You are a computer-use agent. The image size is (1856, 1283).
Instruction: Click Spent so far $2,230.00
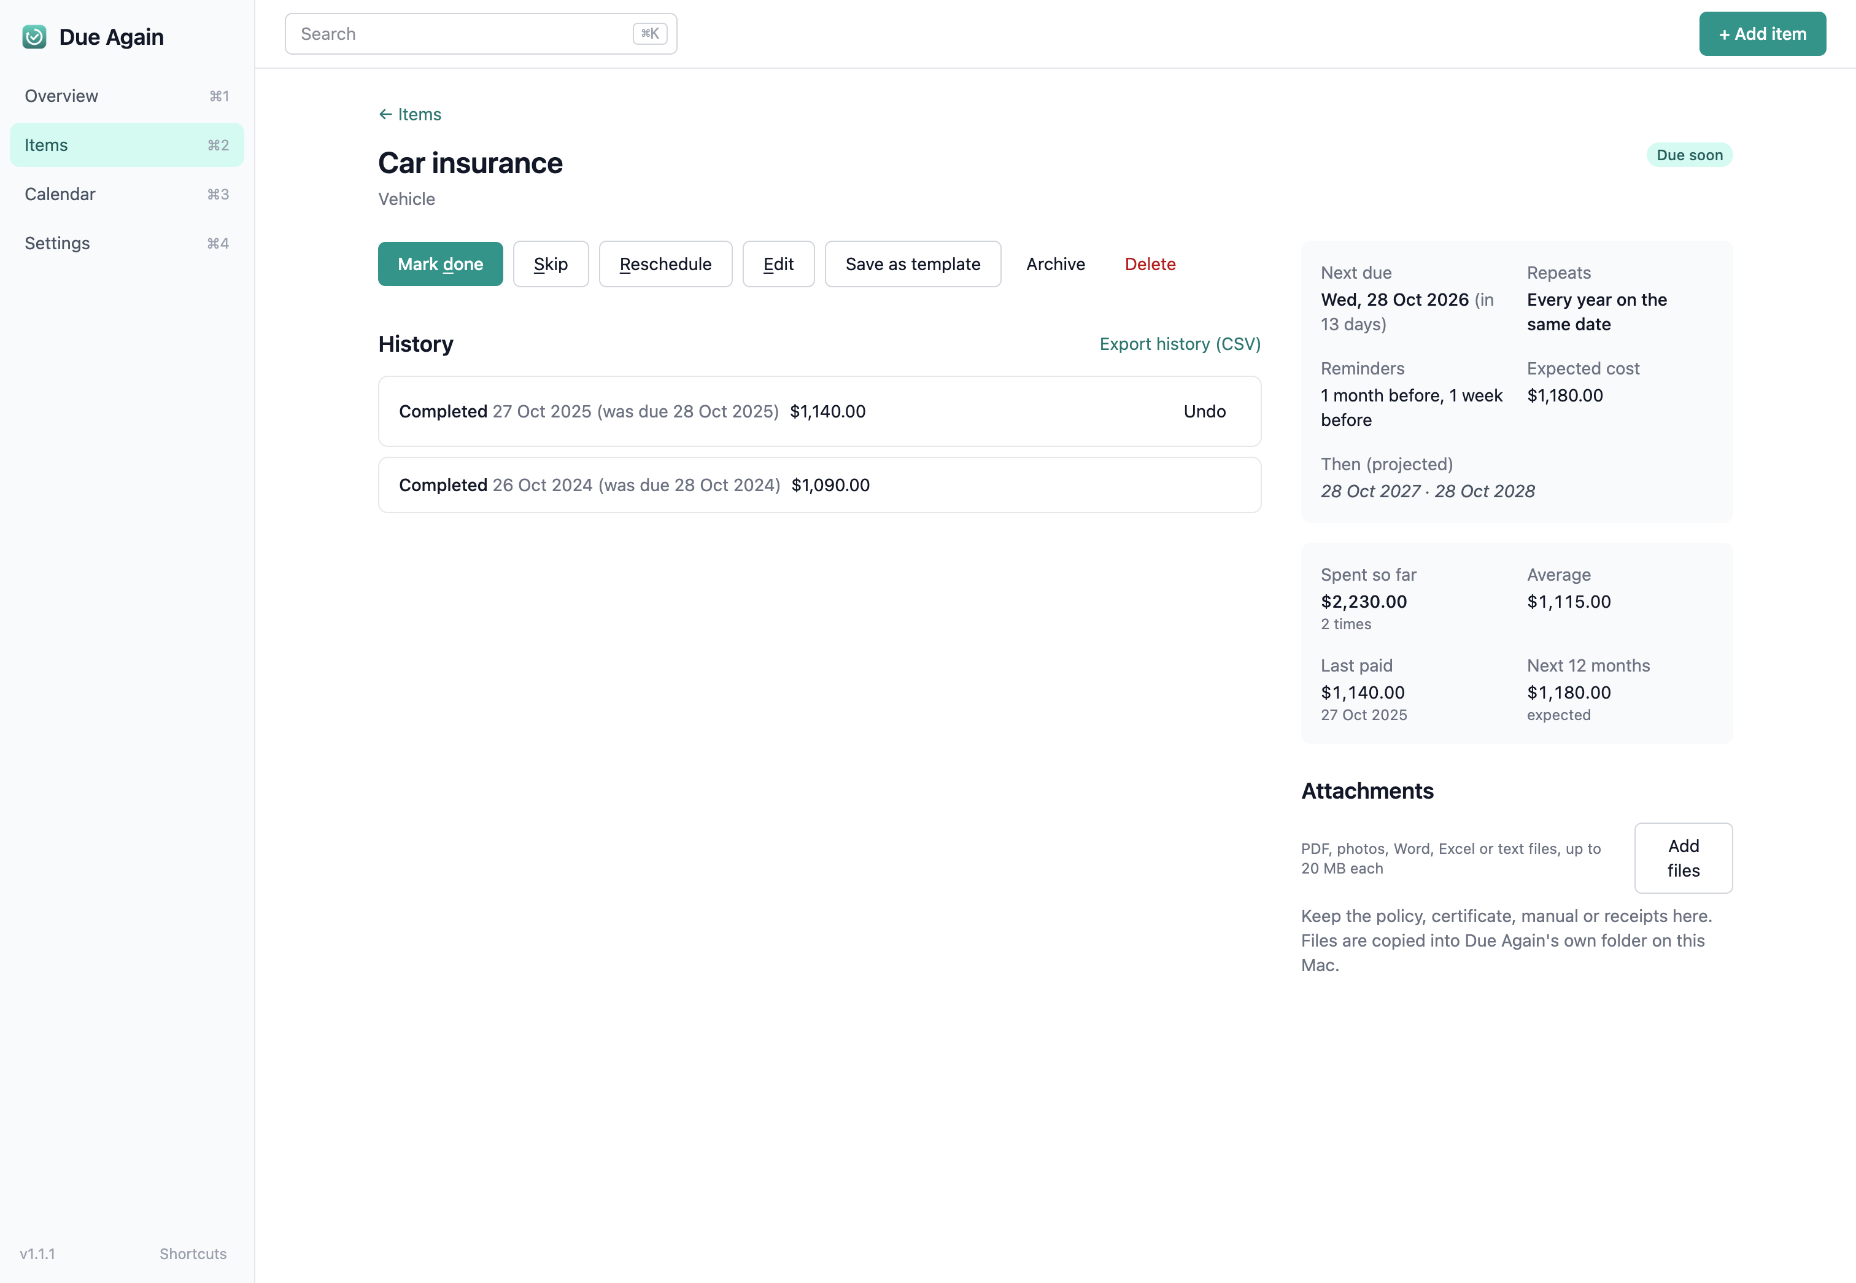pyautogui.click(x=1364, y=602)
